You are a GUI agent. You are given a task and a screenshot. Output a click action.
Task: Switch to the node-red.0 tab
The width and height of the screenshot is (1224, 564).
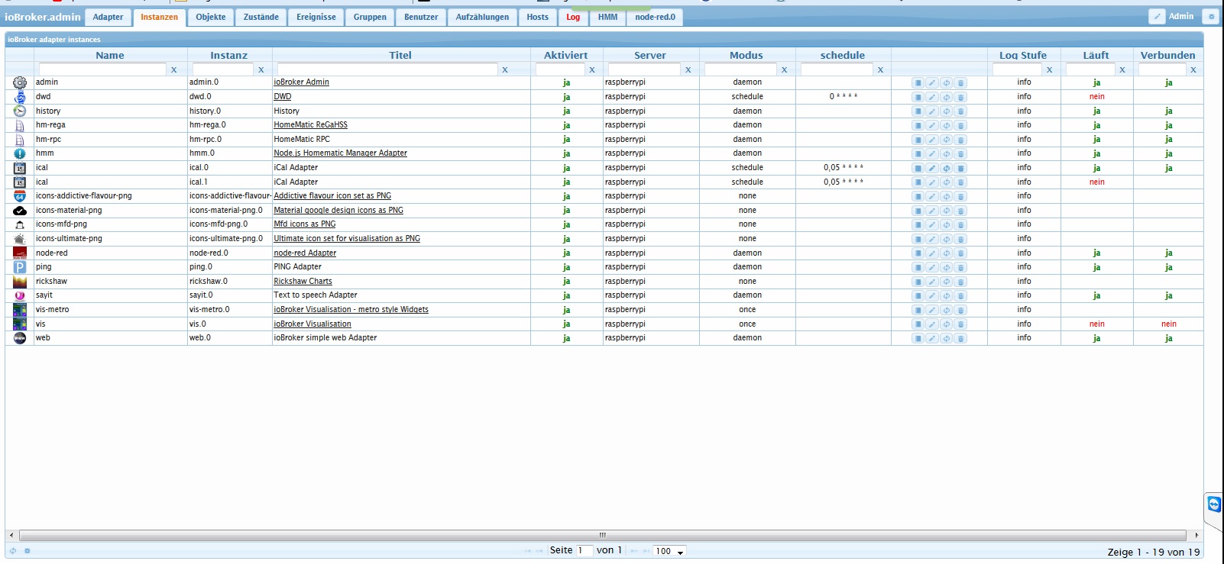click(x=655, y=17)
